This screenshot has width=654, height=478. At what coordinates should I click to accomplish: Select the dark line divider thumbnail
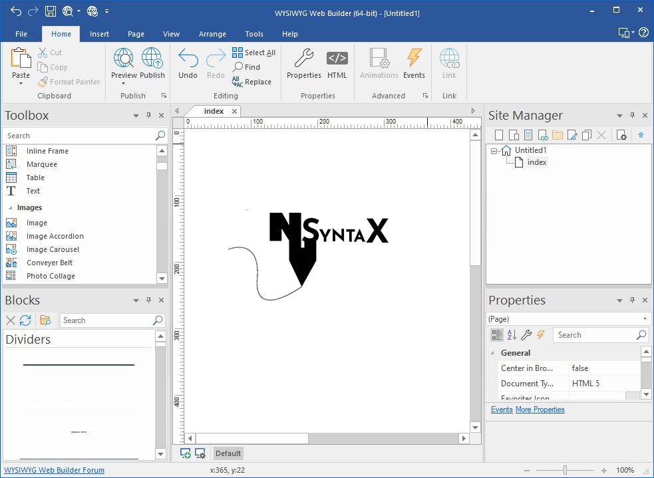click(x=79, y=364)
